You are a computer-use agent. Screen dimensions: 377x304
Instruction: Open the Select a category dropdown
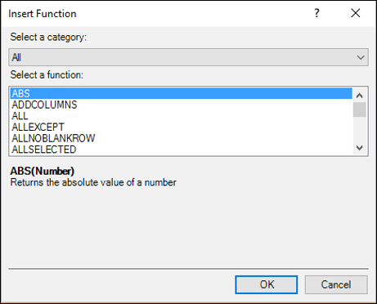click(x=188, y=57)
